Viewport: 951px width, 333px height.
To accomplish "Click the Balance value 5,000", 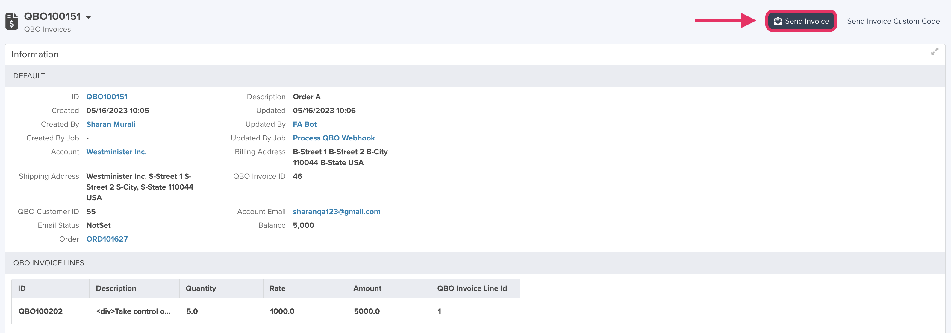I will click(x=303, y=225).
